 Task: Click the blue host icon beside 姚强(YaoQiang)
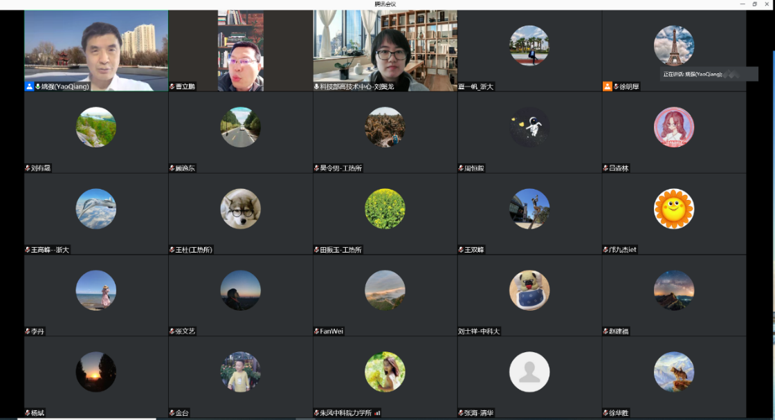click(29, 86)
